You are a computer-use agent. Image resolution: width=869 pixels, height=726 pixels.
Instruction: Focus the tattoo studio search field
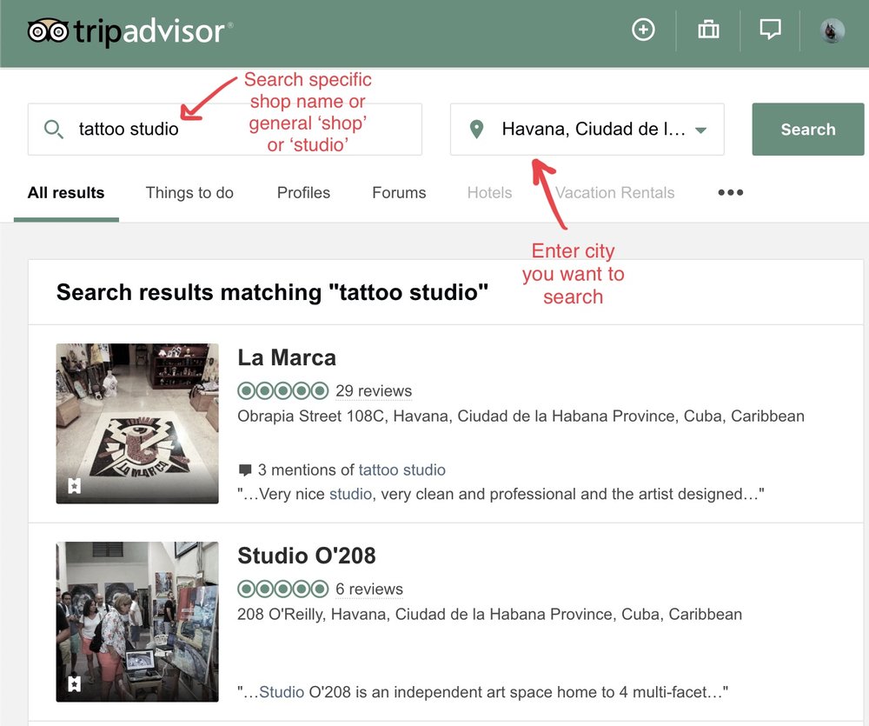click(x=225, y=130)
